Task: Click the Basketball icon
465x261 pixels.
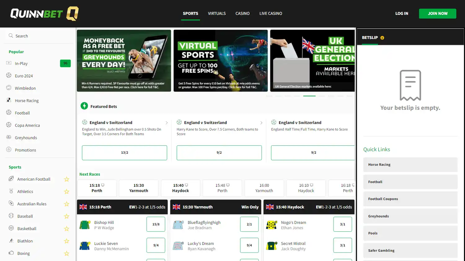Action: pos(11,228)
